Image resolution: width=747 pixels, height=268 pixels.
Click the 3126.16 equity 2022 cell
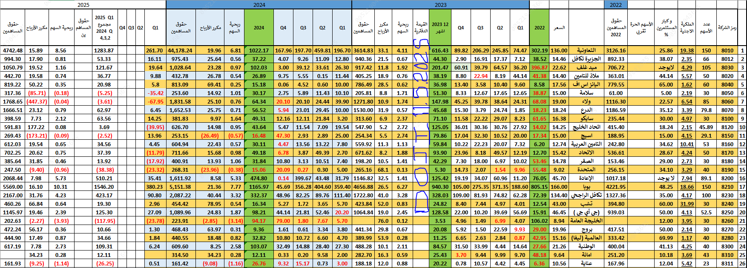coord(616,50)
